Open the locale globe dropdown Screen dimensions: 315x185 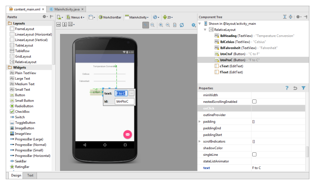click(156, 17)
